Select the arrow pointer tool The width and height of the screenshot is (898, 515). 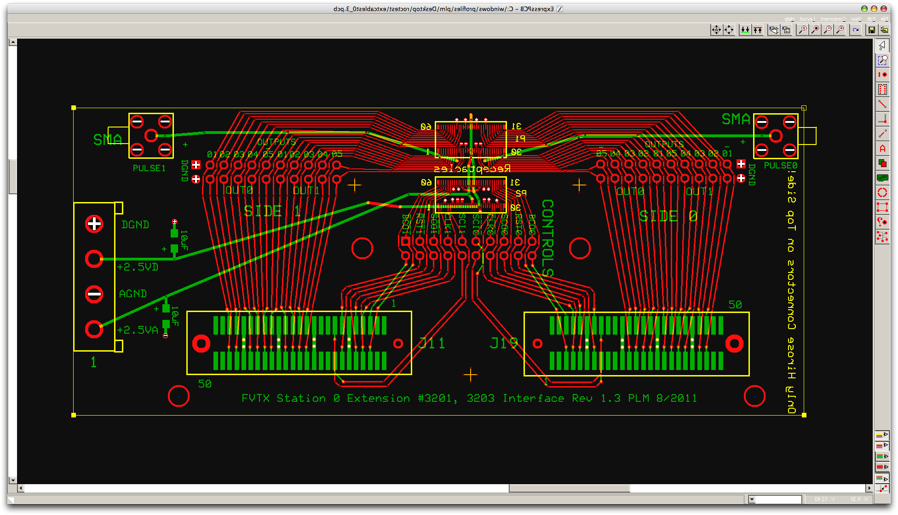click(x=882, y=45)
